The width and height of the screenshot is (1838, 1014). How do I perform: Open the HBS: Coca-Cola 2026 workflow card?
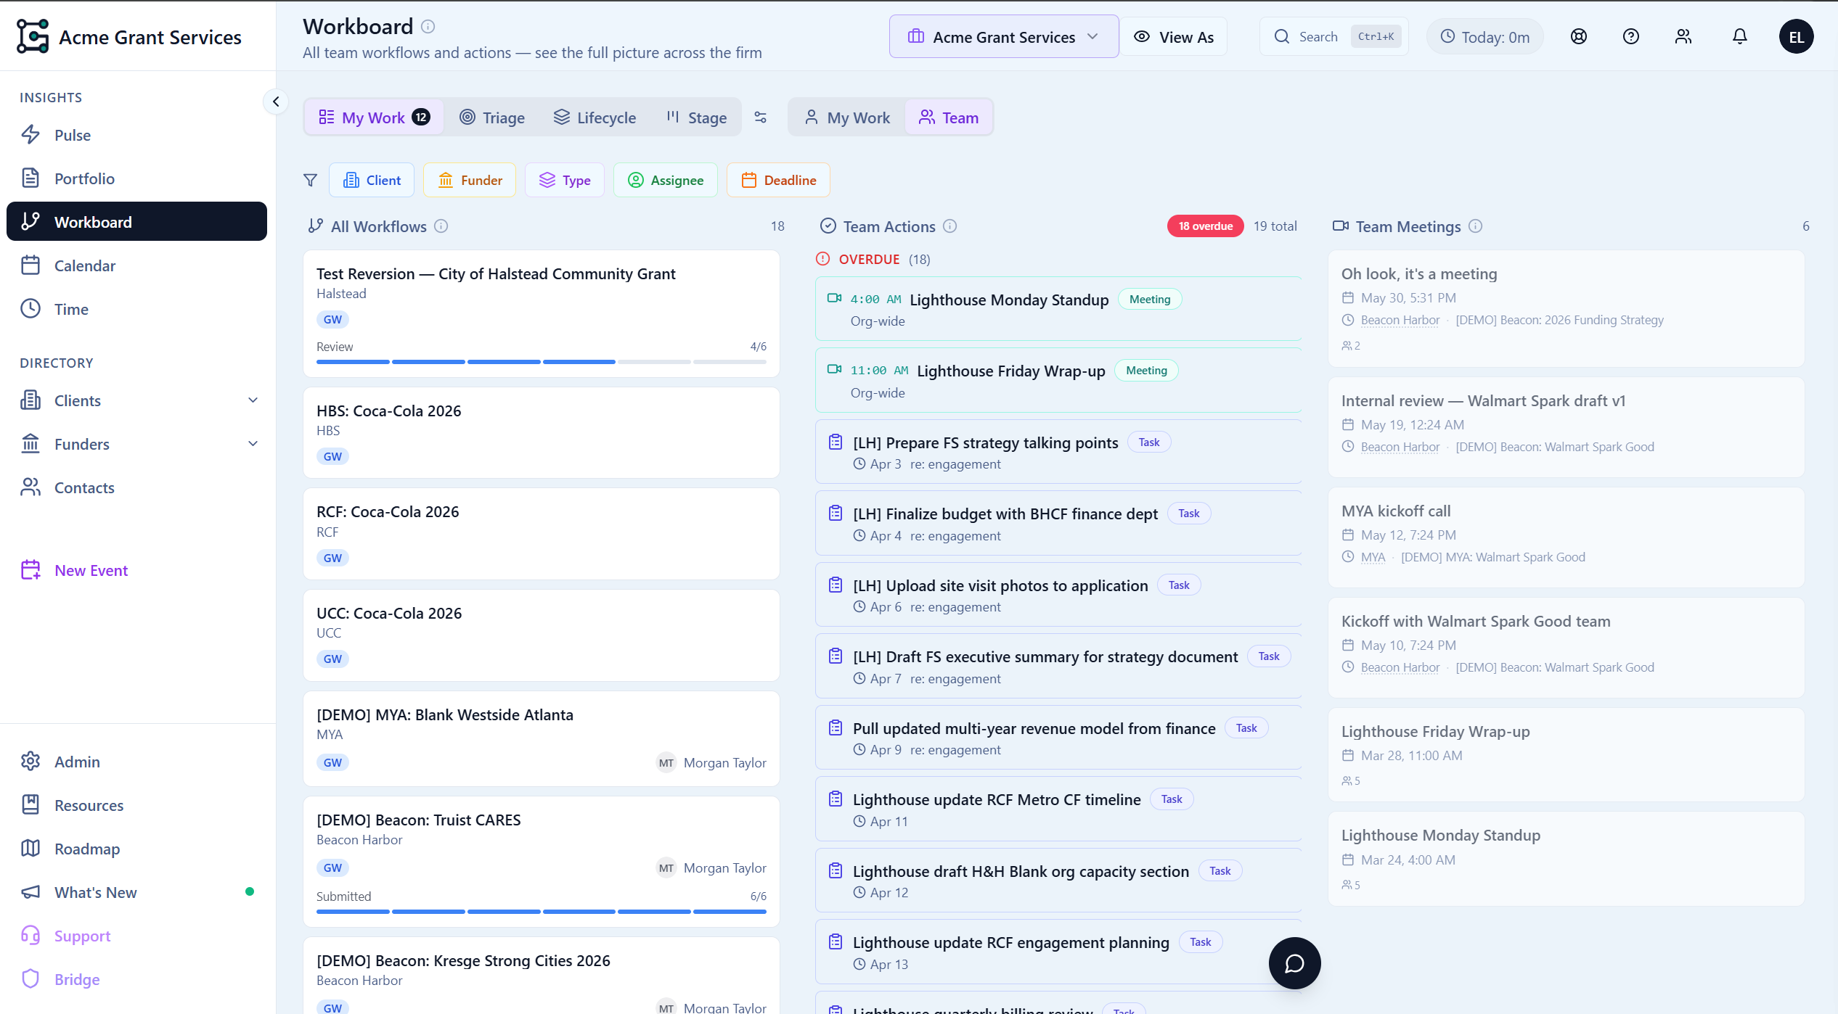click(x=542, y=432)
